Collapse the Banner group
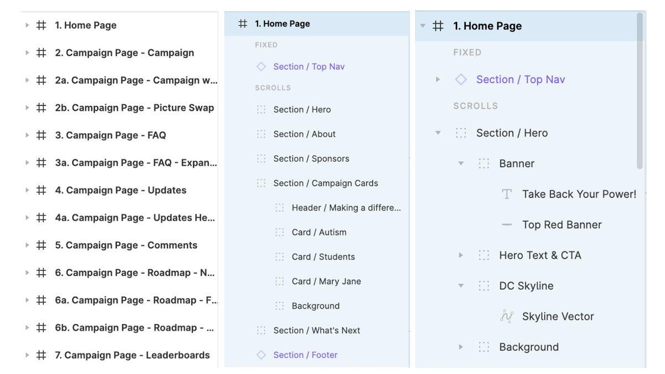665x374 pixels. click(461, 163)
